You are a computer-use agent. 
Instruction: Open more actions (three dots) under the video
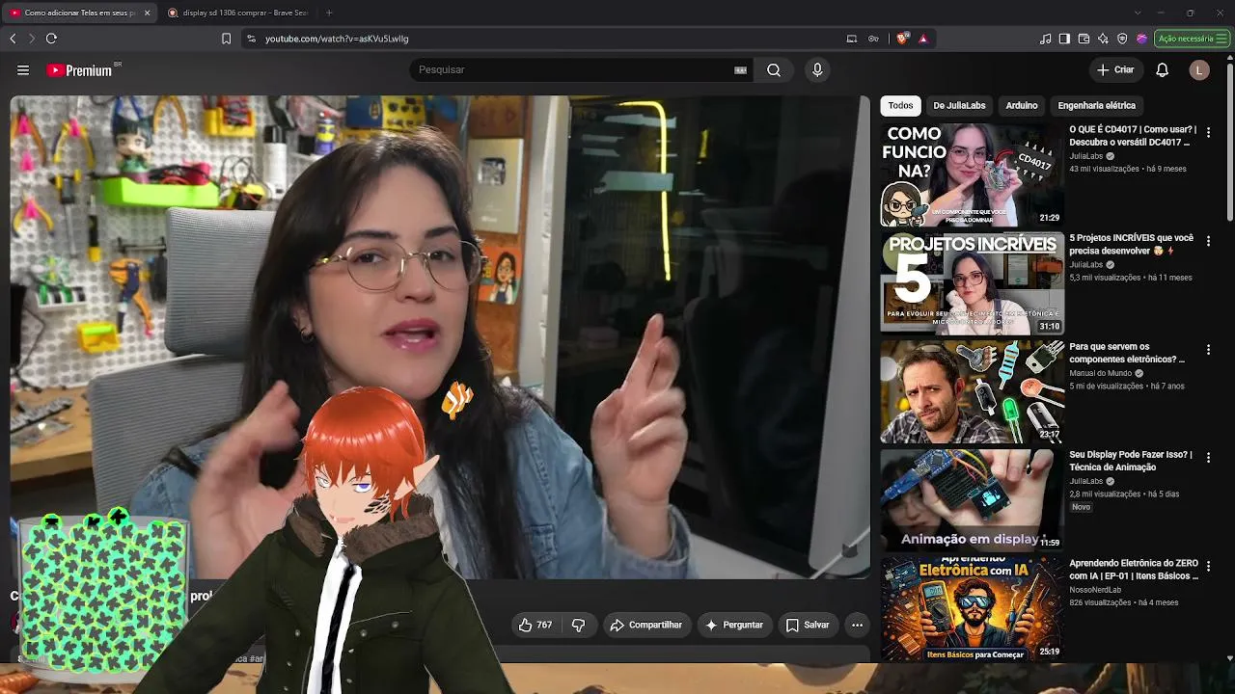tap(857, 626)
